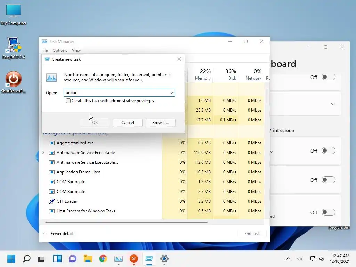This screenshot has height=267, width=356.
Task: Select the first COM Surrogate process row
Action: [152, 182]
